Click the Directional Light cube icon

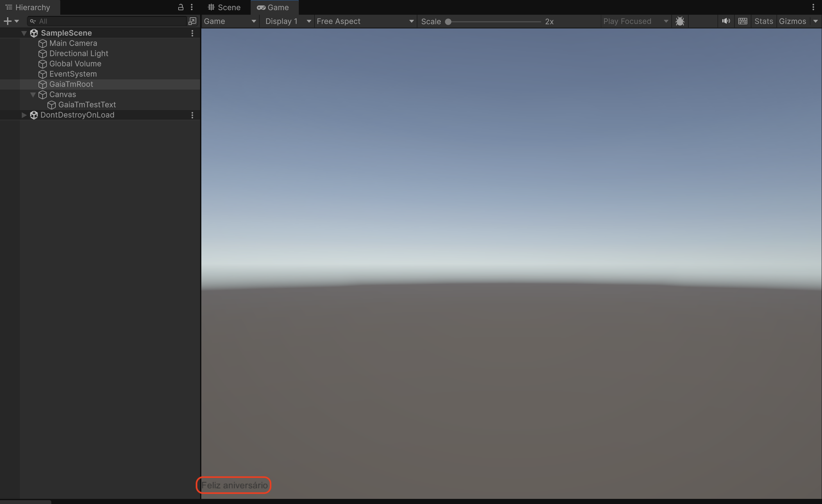42,54
